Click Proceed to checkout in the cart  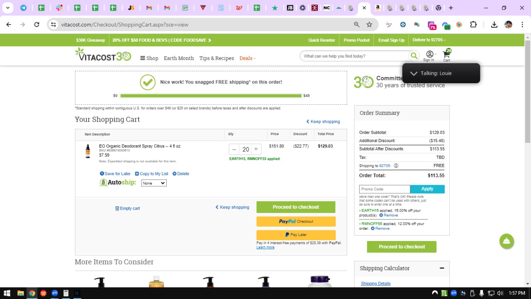[296, 207]
